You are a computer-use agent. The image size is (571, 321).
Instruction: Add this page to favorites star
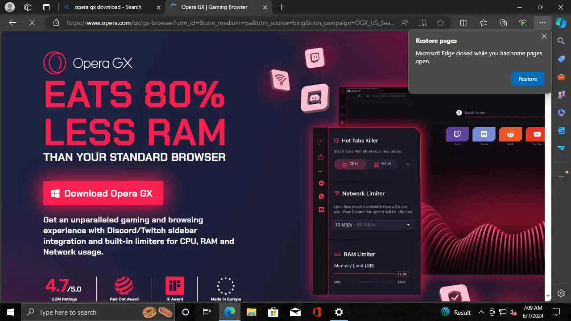tap(440, 23)
